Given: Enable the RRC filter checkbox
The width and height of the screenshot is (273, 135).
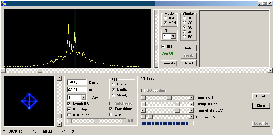Looking at the screenshot, I should [x=69, y=115].
